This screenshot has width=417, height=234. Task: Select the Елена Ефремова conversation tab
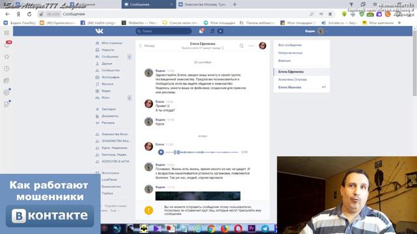[302, 71]
